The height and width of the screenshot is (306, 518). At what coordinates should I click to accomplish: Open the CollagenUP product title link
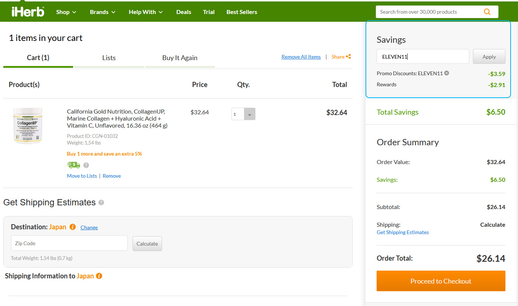tap(117, 118)
